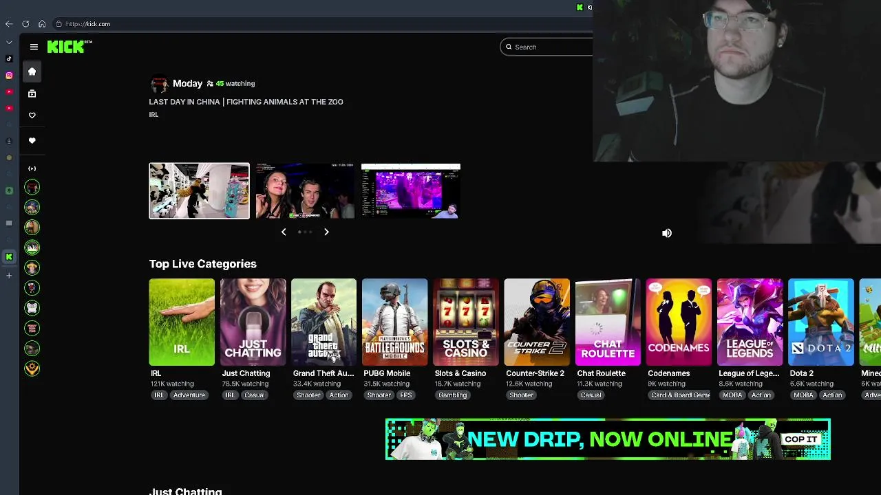Click the Shooter tag under Grand Theft Auto
Screen dimensions: 881x495
pyautogui.click(x=308, y=395)
